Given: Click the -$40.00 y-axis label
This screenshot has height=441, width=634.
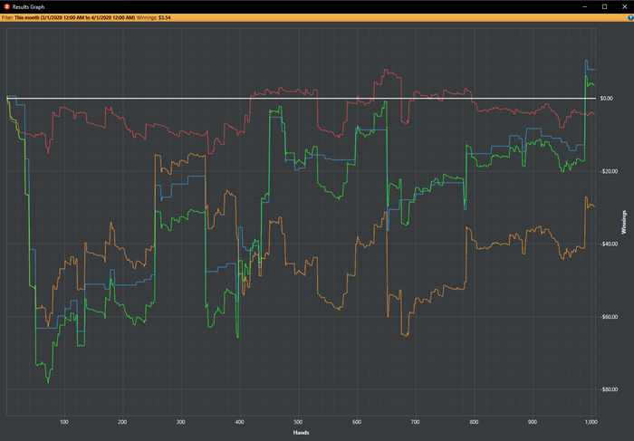Looking at the screenshot, I should click(x=609, y=244).
